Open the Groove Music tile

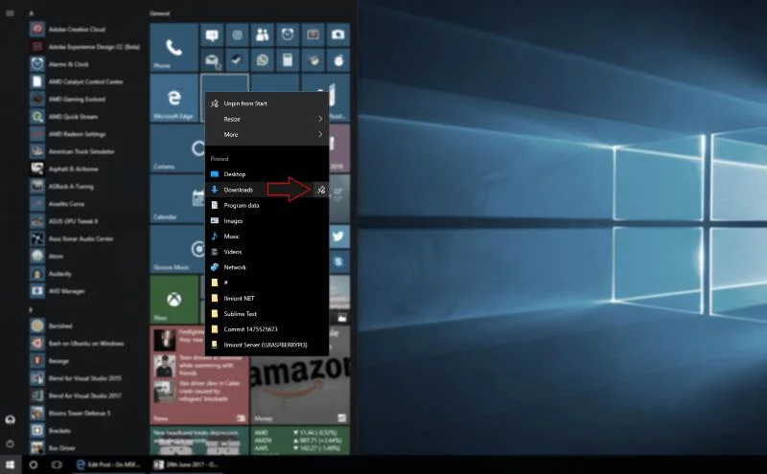[177, 249]
